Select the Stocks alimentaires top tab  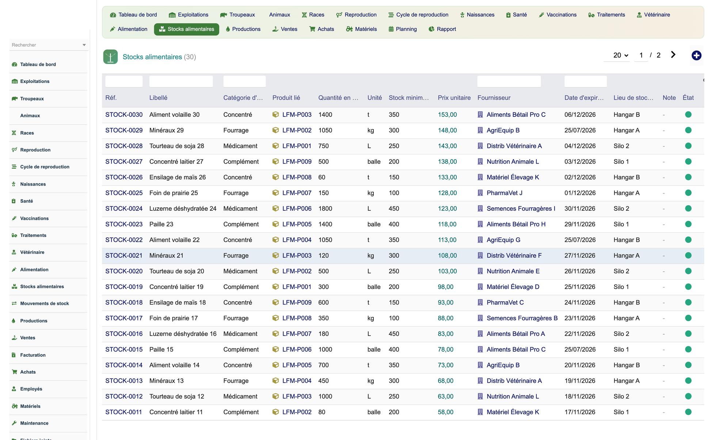tap(186, 29)
